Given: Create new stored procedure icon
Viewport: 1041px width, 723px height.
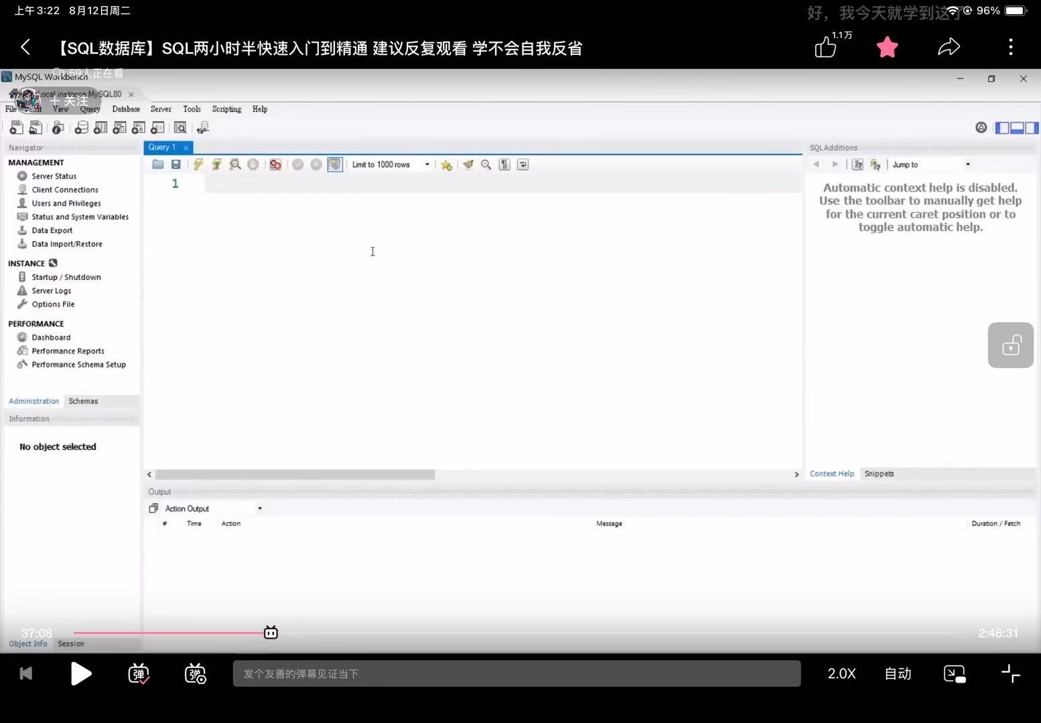Looking at the screenshot, I should pyautogui.click(x=139, y=127).
